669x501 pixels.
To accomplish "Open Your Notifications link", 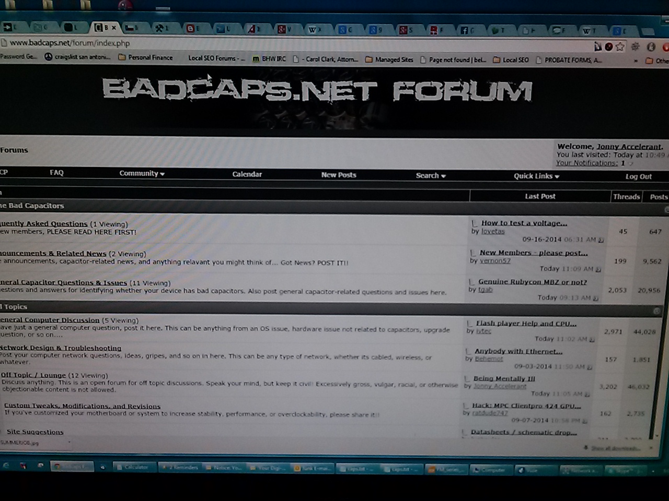I will [586, 163].
